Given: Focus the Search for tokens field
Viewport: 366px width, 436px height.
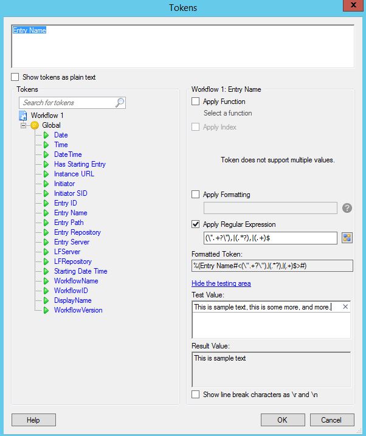Looking at the screenshot, I should tap(67, 103).
